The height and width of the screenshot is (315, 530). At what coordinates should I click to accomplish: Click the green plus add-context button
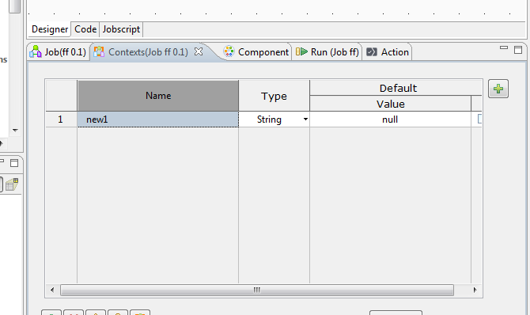(498, 89)
